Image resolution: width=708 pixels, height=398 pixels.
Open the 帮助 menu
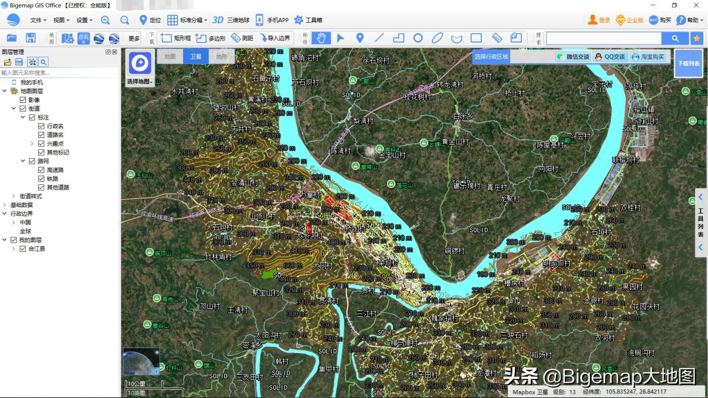(690, 20)
